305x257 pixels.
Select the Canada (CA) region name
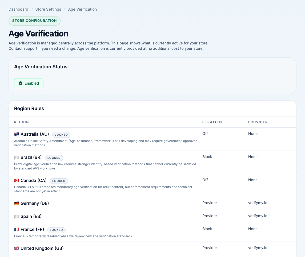33,181
